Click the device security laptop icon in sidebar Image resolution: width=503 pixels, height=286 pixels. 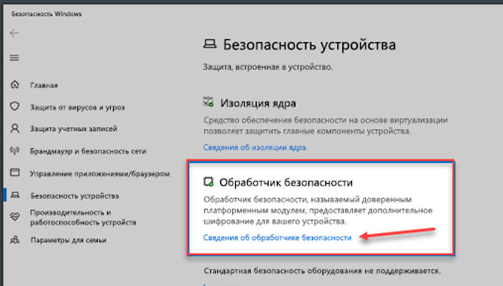[x=15, y=195]
